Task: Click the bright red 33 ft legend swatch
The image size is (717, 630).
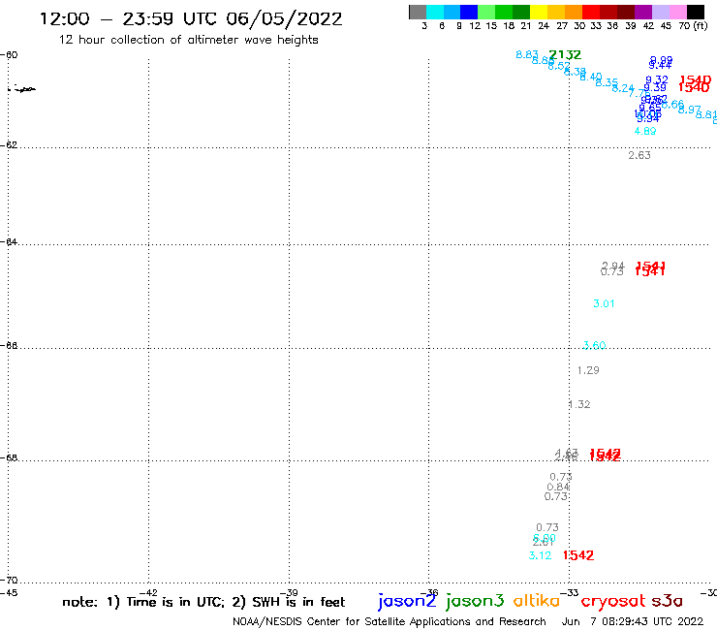Action: [591, 12]
